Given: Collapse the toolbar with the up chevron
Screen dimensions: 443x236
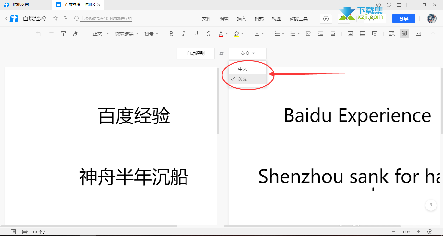Looking at the screenshot, I should [x=433, y=33].
